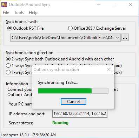Open the Tools menu
Image resolution: width=139 pixels, height=138 pixels.
pyautogui.click(x=19, y=13)
